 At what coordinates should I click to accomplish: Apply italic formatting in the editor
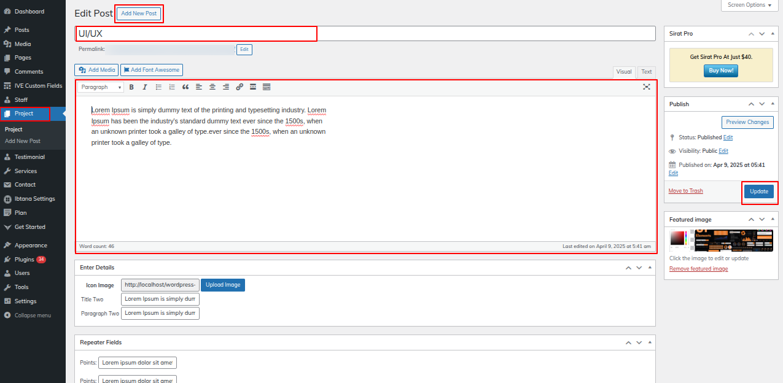(x=145, y=87)
